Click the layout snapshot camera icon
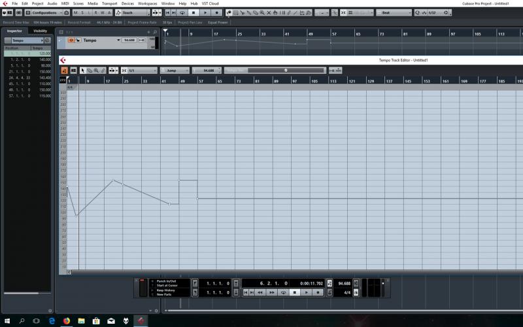The image size is (523, 327). click(67, 12)
